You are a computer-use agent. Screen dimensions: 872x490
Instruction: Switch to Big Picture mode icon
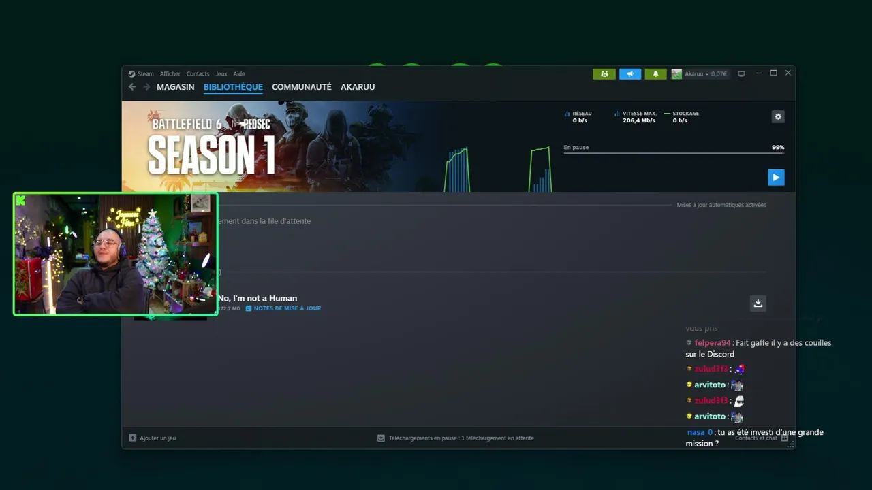741,73
